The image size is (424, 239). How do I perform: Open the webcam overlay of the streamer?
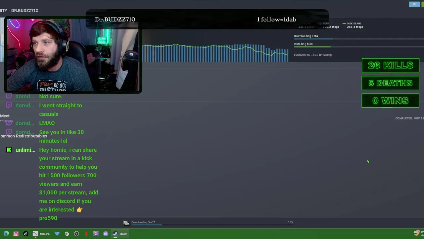pyautogui.click(x=73, y=55)
